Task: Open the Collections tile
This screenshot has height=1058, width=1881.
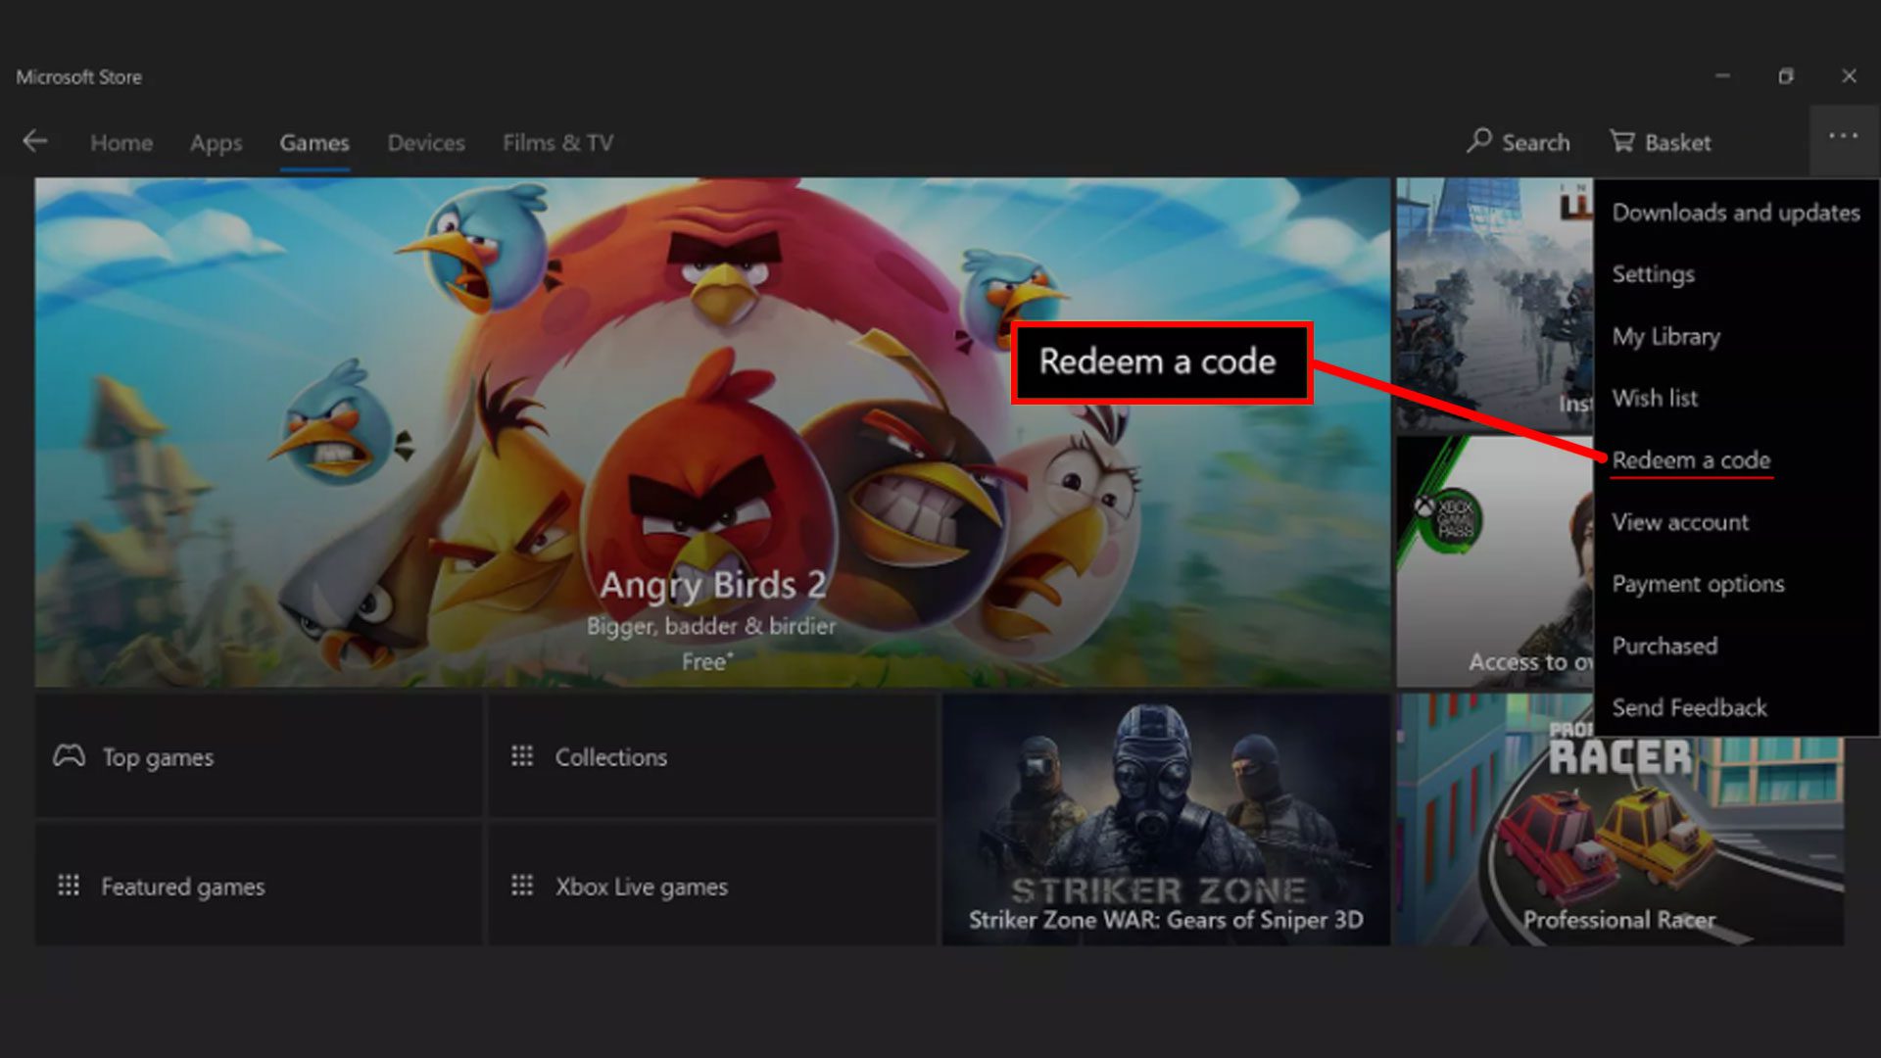Action: coord(712,755)
